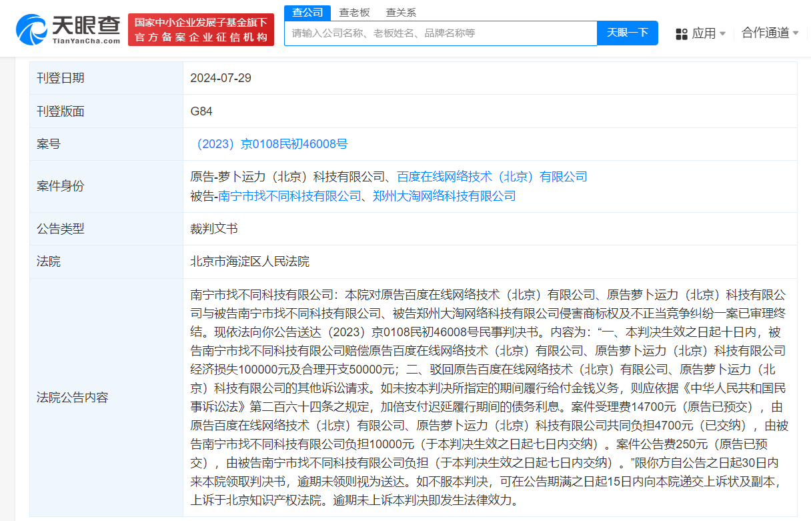Open 郑州大淘网络科技有限公司 link
This screenshot has width=811, height=521.
(444, 196)
